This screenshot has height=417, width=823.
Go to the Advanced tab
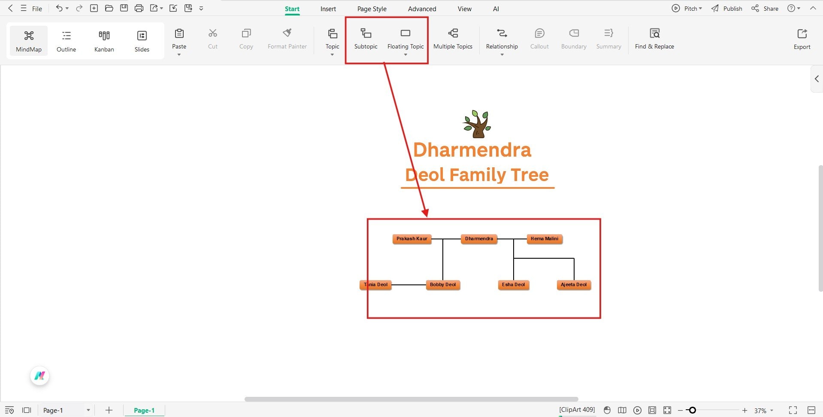pos(422,9)
